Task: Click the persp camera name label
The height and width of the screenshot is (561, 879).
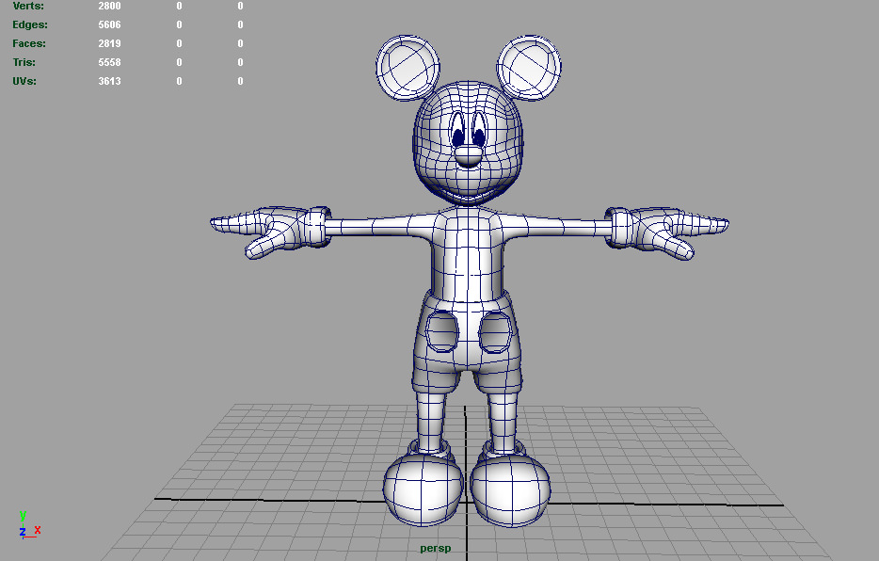Action: pos(436,549)
